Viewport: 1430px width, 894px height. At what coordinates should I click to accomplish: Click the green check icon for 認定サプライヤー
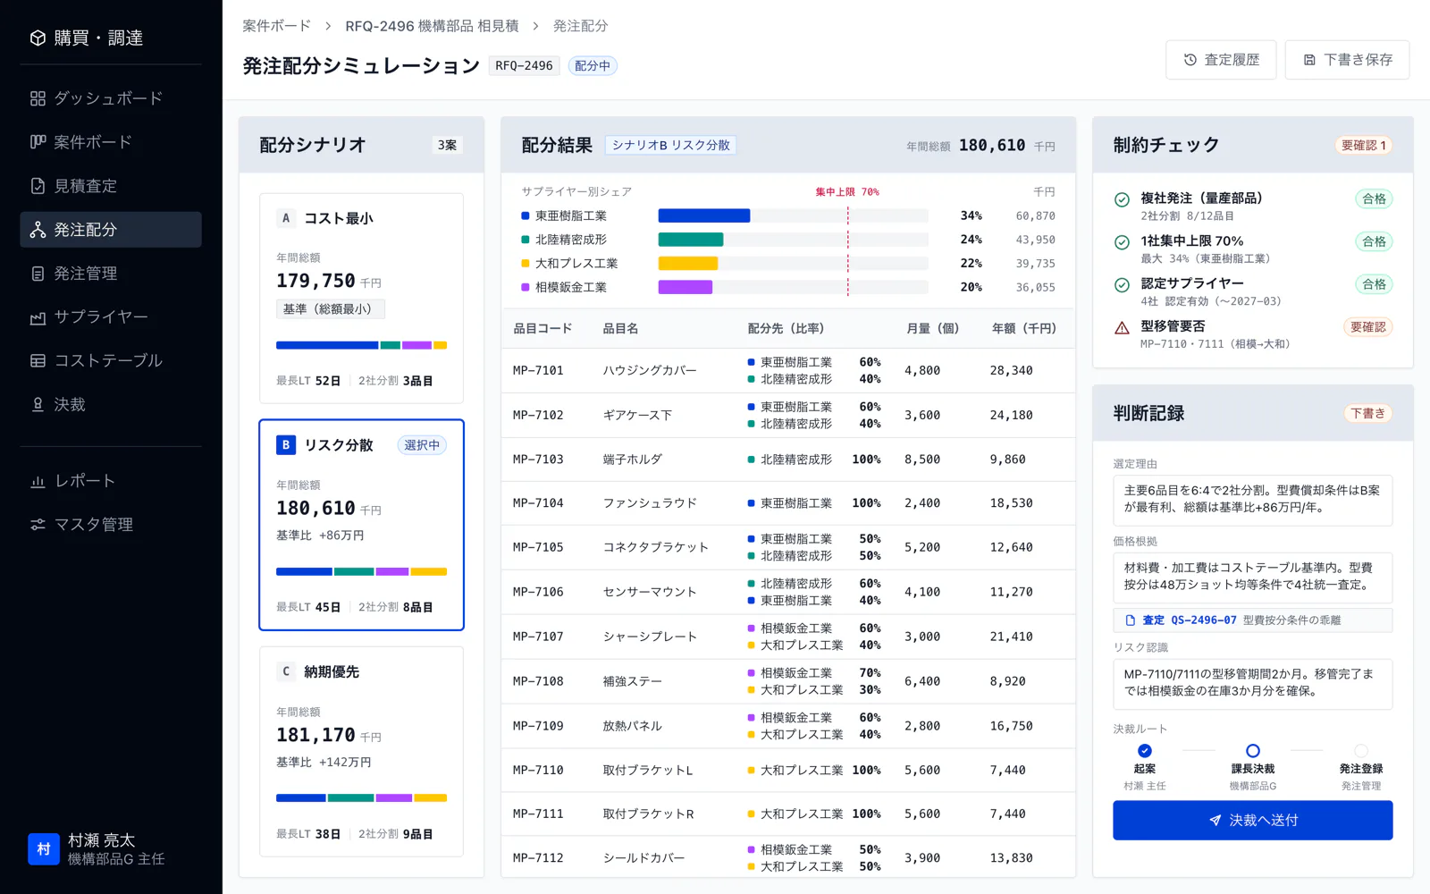[1122, 285]
